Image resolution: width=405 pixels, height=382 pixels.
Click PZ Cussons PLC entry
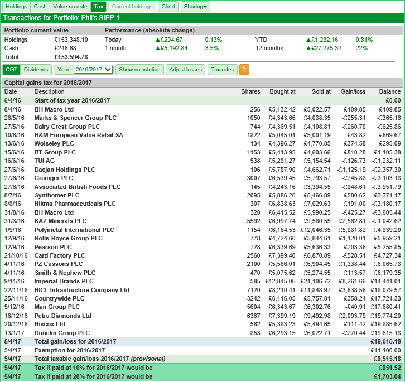(202, 264)
